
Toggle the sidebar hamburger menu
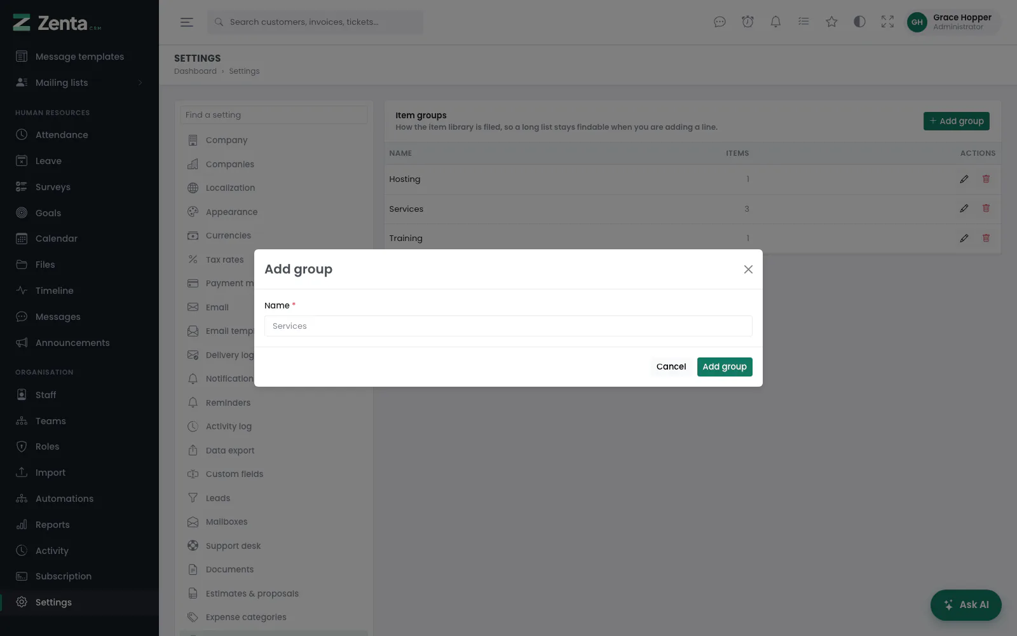click(187, 22)
